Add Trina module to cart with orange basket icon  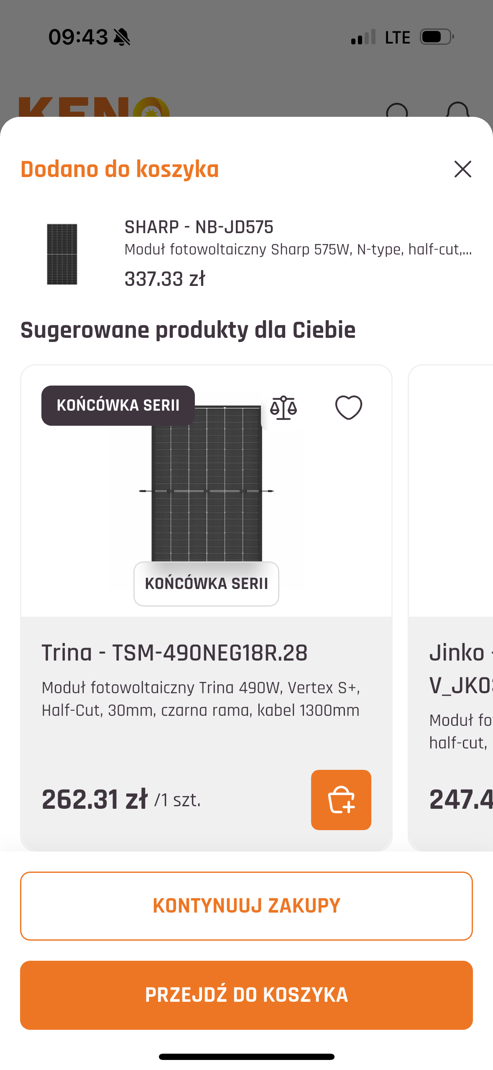341,800
